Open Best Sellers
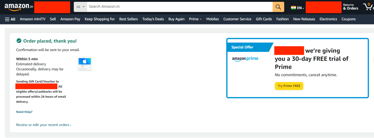This screenshot has width=374, height=138. 129,19
